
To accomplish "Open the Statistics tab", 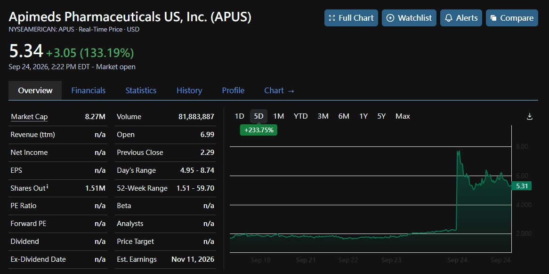I will [141, 91].
